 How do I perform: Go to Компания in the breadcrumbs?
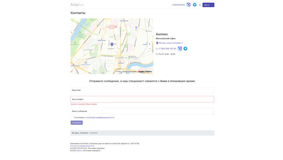[x=84, y=133]
